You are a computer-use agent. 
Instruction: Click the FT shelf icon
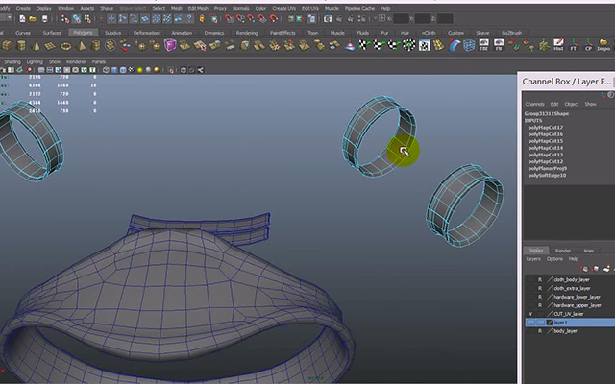tap(574, 45)
